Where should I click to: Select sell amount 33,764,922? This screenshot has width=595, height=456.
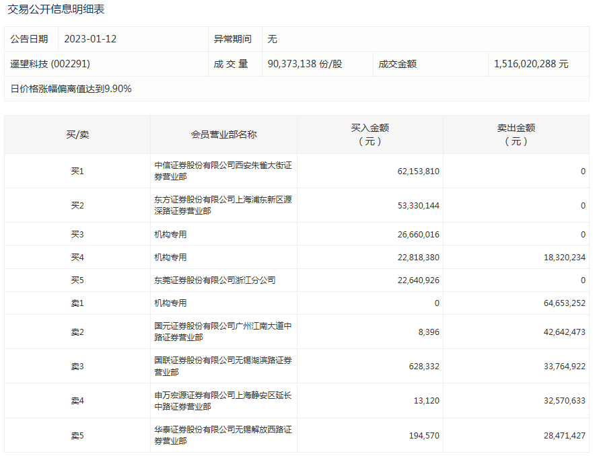click(564, 367)
